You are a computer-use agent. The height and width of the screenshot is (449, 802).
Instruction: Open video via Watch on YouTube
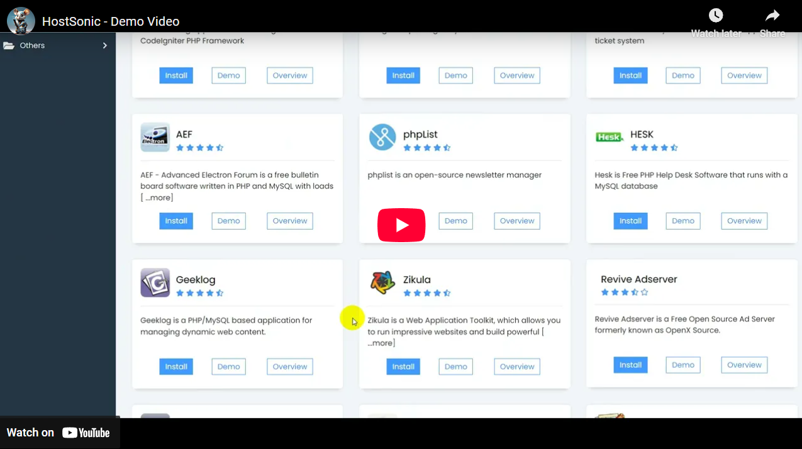point(58,433)
